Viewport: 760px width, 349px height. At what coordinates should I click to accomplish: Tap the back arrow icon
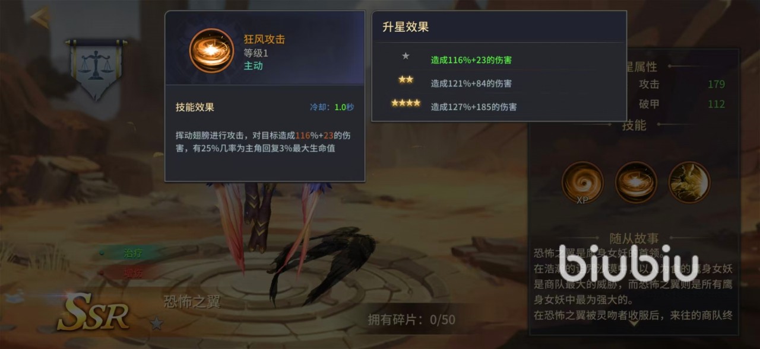click(x=40, y=17)
